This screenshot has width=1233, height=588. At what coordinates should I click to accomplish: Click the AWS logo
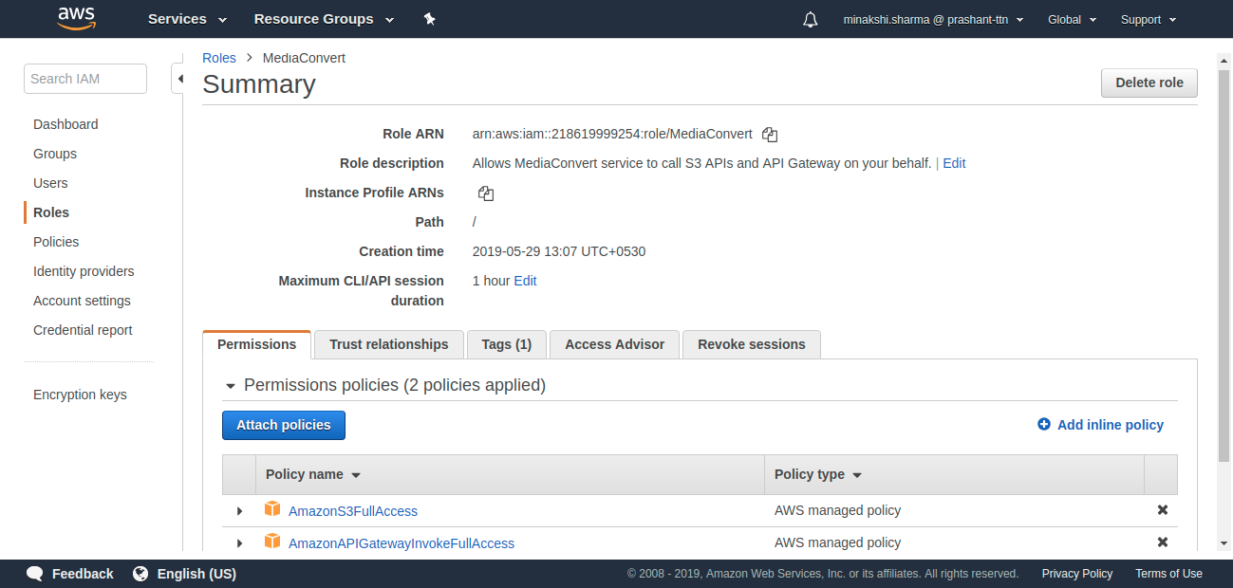click(77, 19)
